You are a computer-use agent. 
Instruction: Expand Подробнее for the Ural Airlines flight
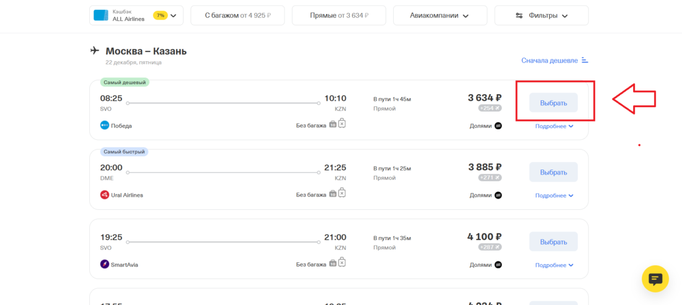pyautogui.click(x=554, y=195)
